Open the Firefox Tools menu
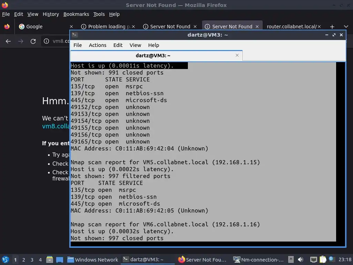Image resolution: width=353 pixels, height=265 pixels. [x=99, y=14]
